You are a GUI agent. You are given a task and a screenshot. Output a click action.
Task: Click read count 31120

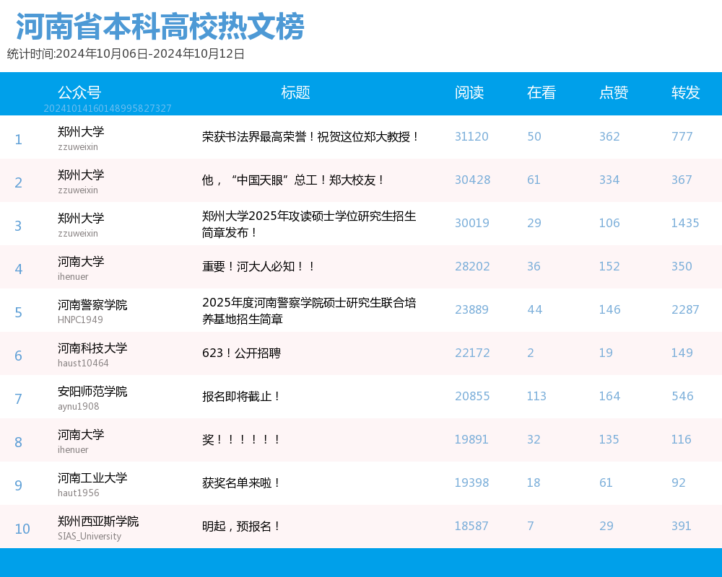point(471,136)
